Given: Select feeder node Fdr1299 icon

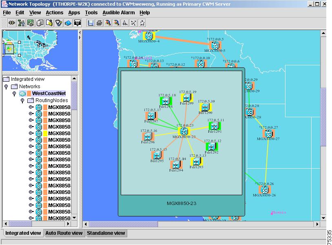Looking at the screenshot, I should (x=186, y=98).
